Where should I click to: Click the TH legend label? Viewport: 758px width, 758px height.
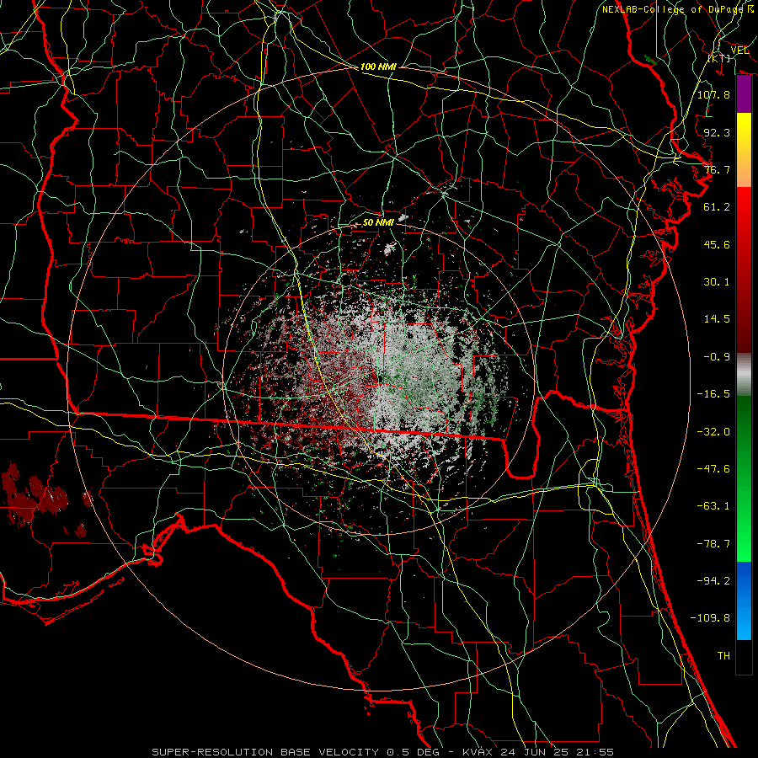723,656
